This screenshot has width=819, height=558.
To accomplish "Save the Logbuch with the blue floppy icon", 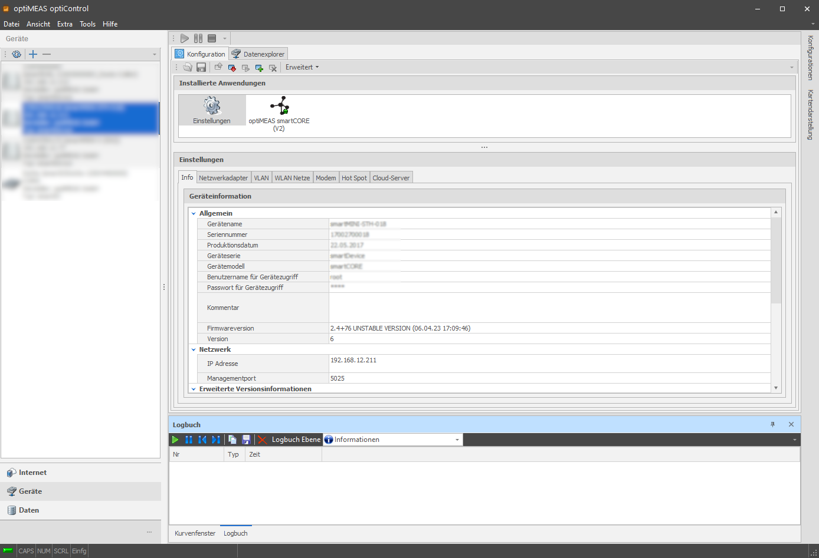I will pyautogui.click(x=246, y=440).
